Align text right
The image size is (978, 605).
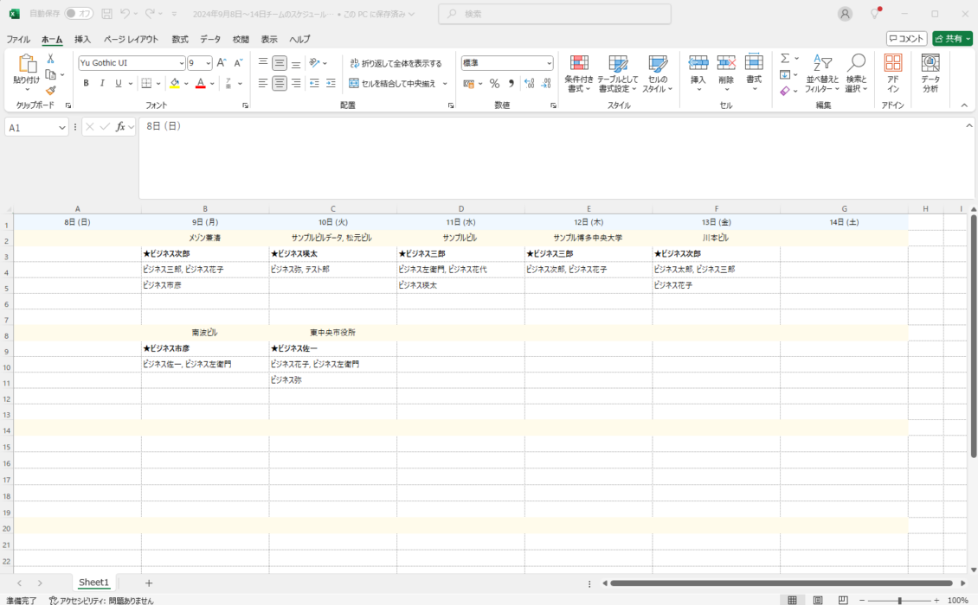[296, 83]
